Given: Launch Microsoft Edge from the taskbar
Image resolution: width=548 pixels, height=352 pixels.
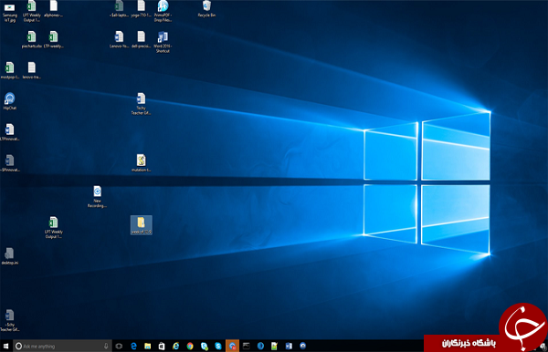Looking at the screenshot, I should click(x=133, y=346).
